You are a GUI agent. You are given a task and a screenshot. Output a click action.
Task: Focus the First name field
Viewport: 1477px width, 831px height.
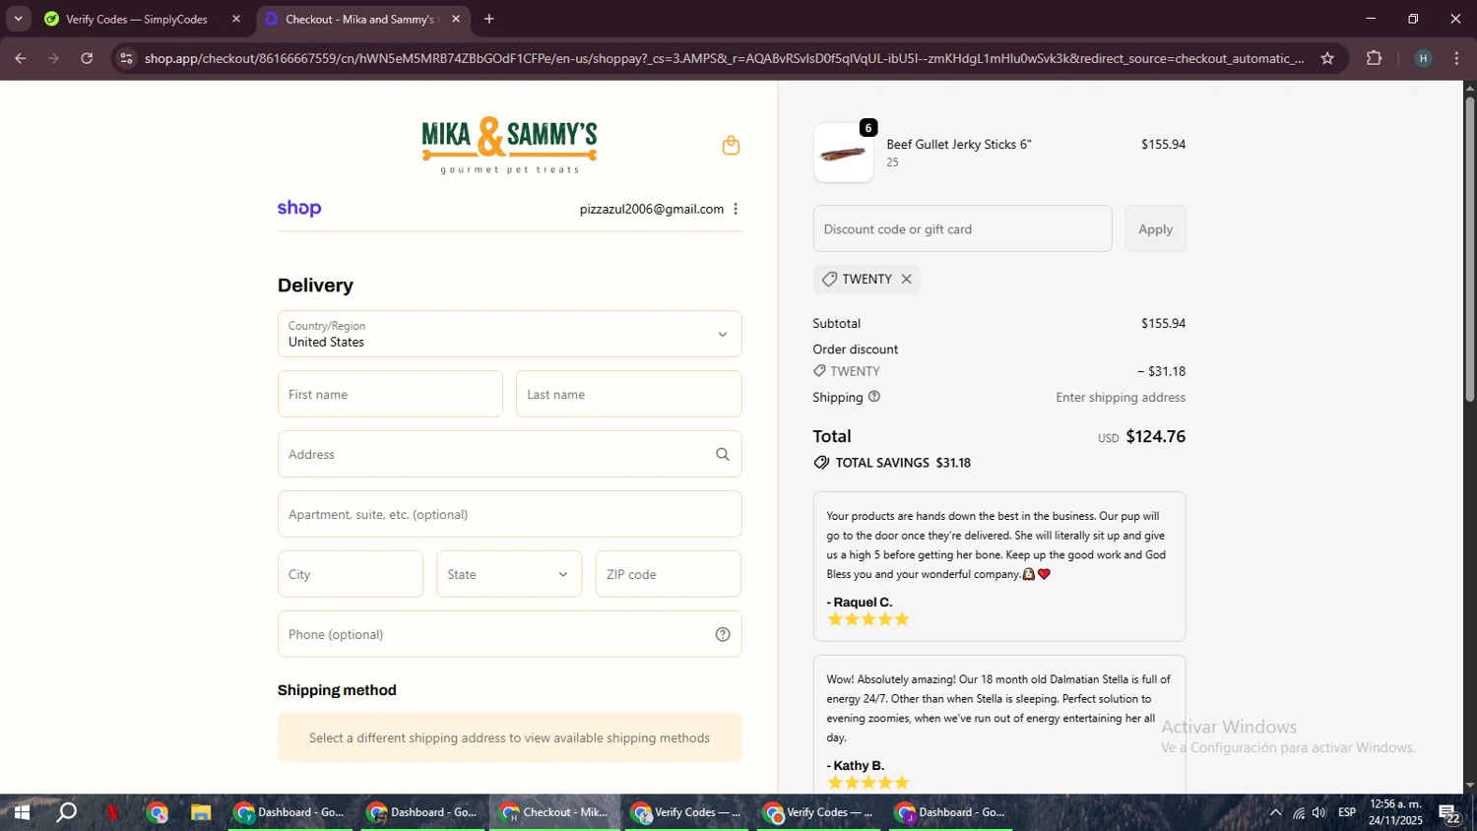pos(390,394)
